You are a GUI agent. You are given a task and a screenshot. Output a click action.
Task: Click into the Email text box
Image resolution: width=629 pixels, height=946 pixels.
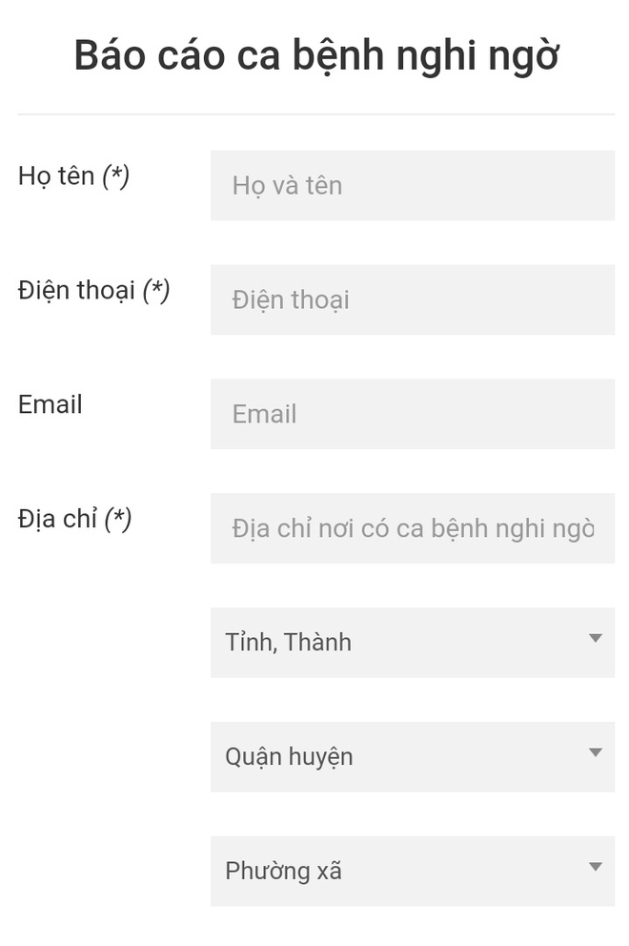[412, 414]
